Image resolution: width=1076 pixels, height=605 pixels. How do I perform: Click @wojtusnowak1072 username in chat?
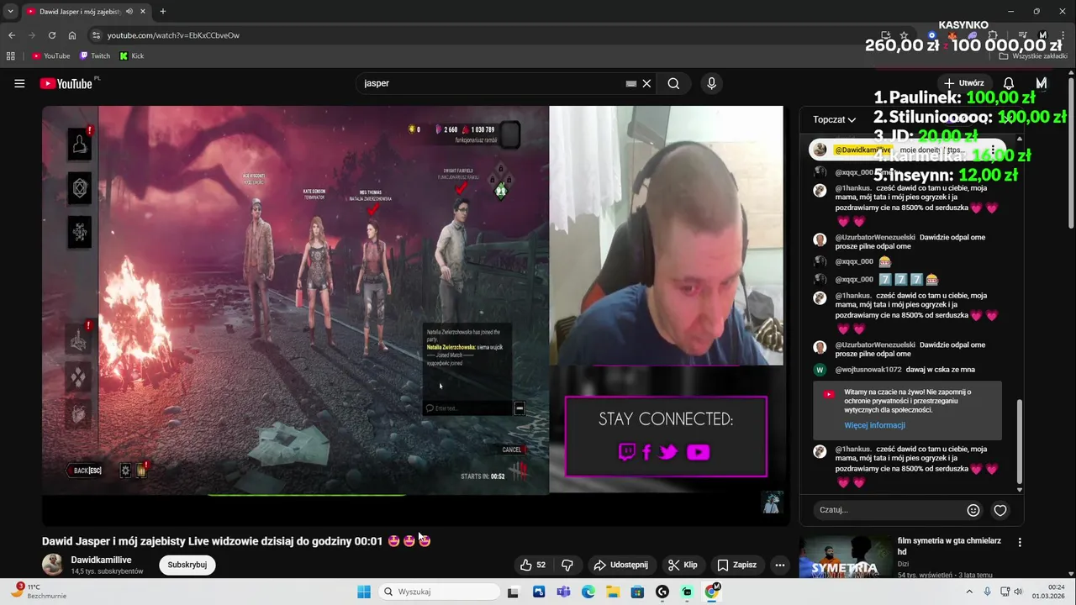coord(868,370)
